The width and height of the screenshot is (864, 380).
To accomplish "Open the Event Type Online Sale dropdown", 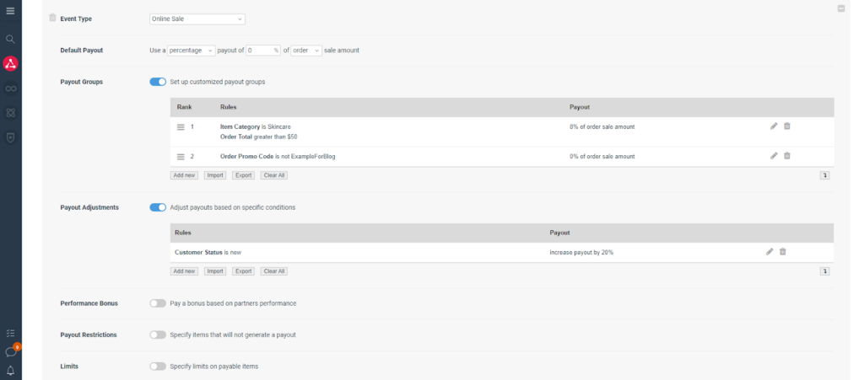I will pyautogui.click(x=197, y=19).
